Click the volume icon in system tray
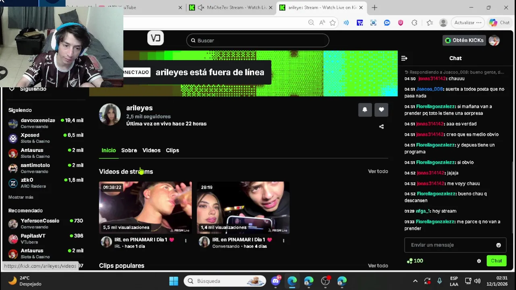The height and width of the screenshot is (290, 516). click(478, 281)
